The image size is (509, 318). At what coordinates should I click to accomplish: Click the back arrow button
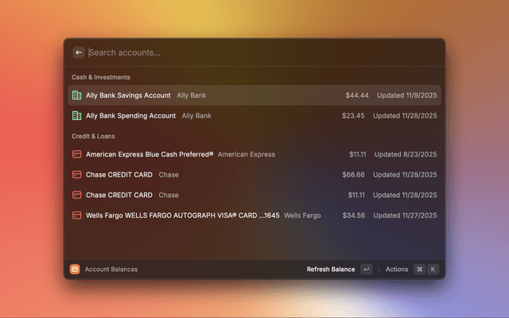79,52
